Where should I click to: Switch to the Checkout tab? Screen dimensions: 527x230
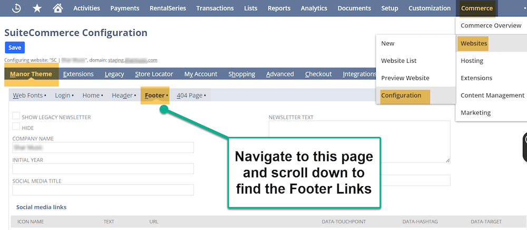click(318, 74)
